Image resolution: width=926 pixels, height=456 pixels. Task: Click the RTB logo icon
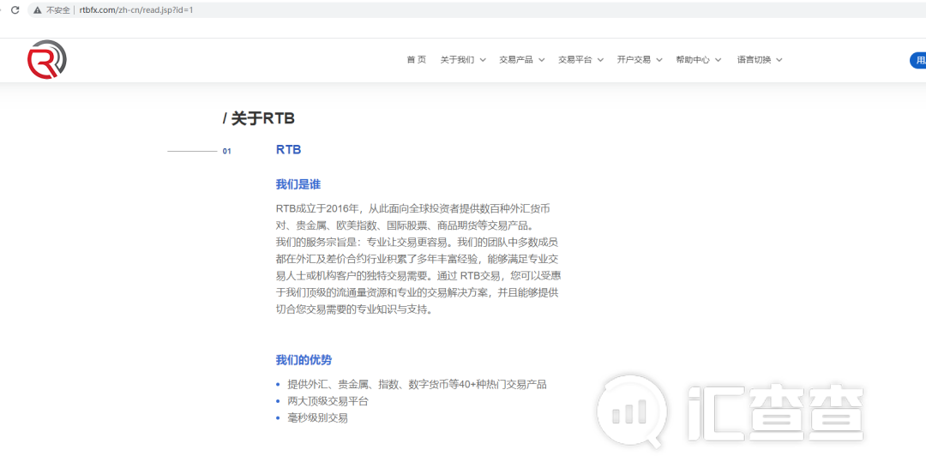pyautogui.click(x=46, y=60)
